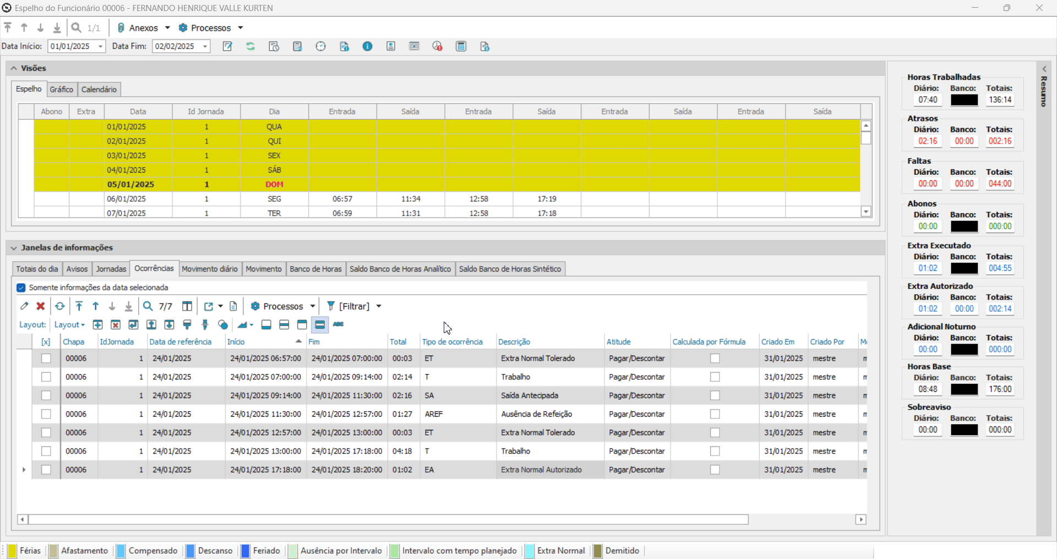Refresh the Ocorrências list
Image resolution: width=1057 pixels, height=559 pixels.
tap(60, 306)
